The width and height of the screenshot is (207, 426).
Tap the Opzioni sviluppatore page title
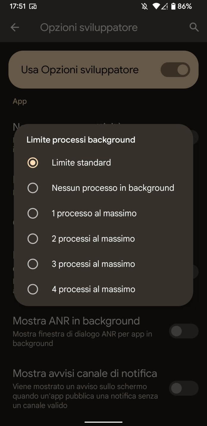pyautogui.click(x=89, y=28)
